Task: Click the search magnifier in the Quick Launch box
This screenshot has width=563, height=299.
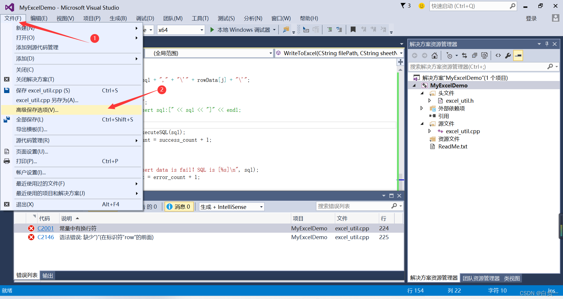Action: coord(512,6)
